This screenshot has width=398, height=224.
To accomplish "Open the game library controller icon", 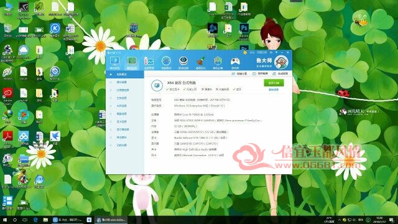I will [x=235, y=62].
